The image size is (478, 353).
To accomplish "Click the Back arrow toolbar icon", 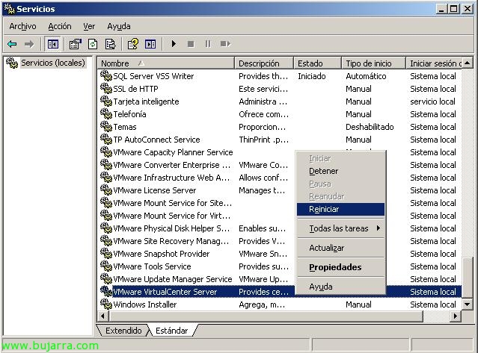I will point(12,44).
